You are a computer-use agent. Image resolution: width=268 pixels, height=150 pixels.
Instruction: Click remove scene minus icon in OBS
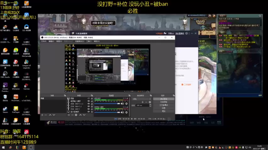click(x=46, y=115)
